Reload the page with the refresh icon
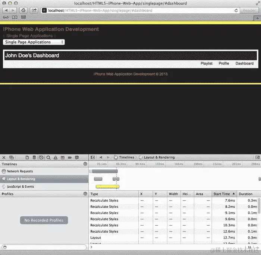Screen dimensions: 261x255 236,10
